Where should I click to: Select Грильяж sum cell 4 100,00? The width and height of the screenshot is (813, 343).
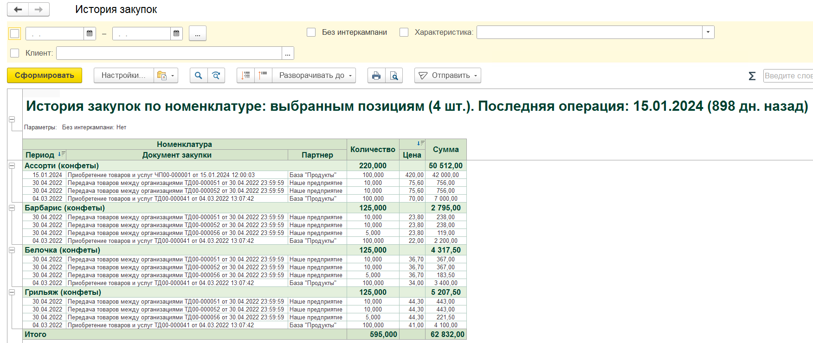point(446,325)
